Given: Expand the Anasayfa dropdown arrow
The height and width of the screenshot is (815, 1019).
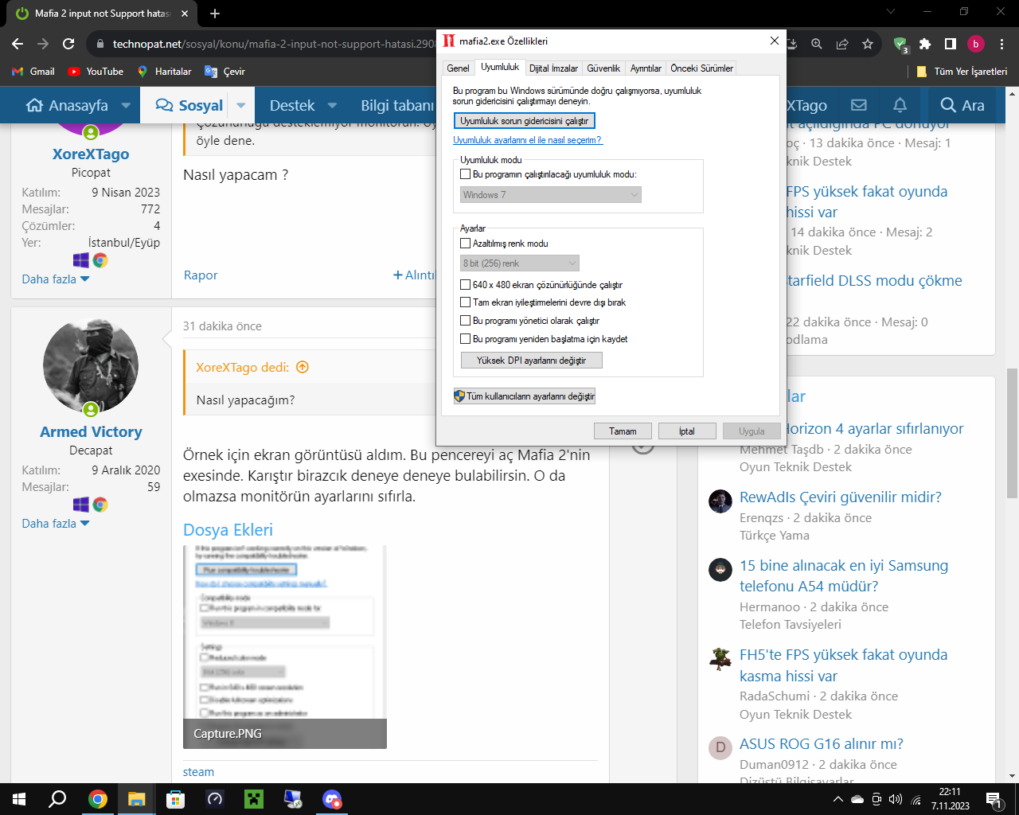Looking at the screenshot, I should pyautogui.click(x=126, y=105).
